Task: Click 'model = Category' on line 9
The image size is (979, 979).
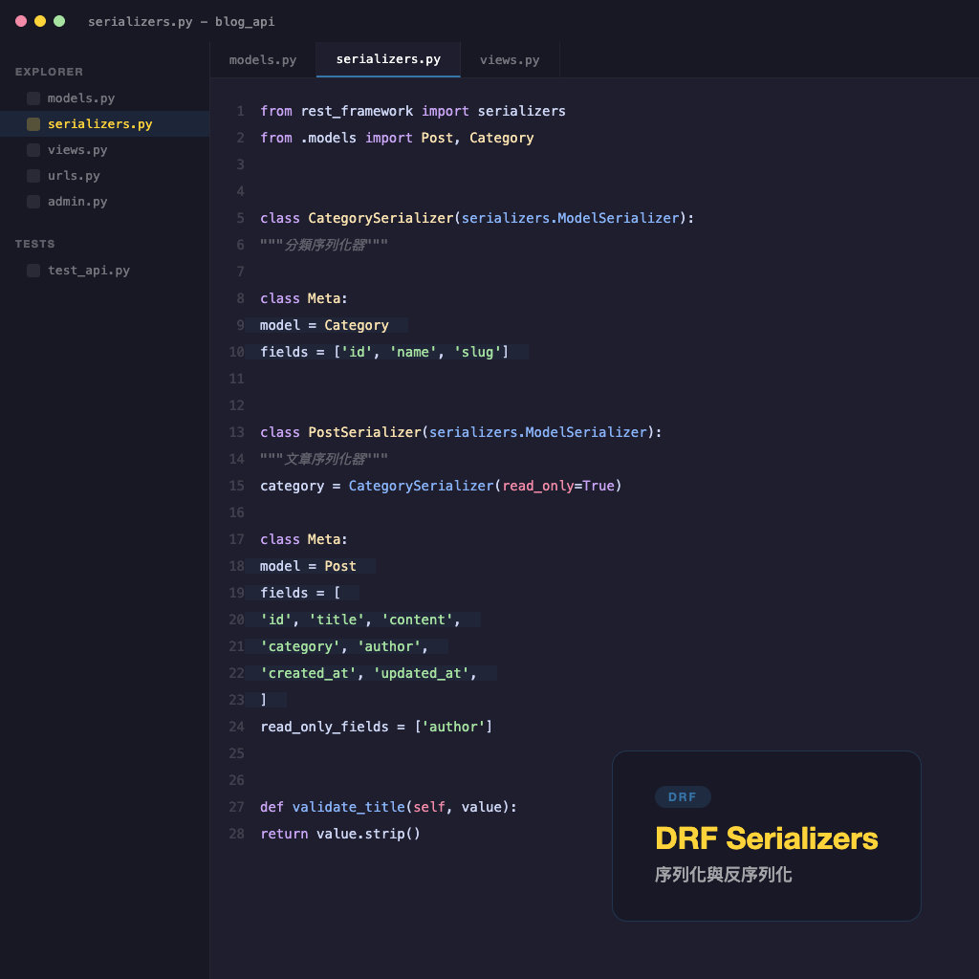Action: [324, 325]
